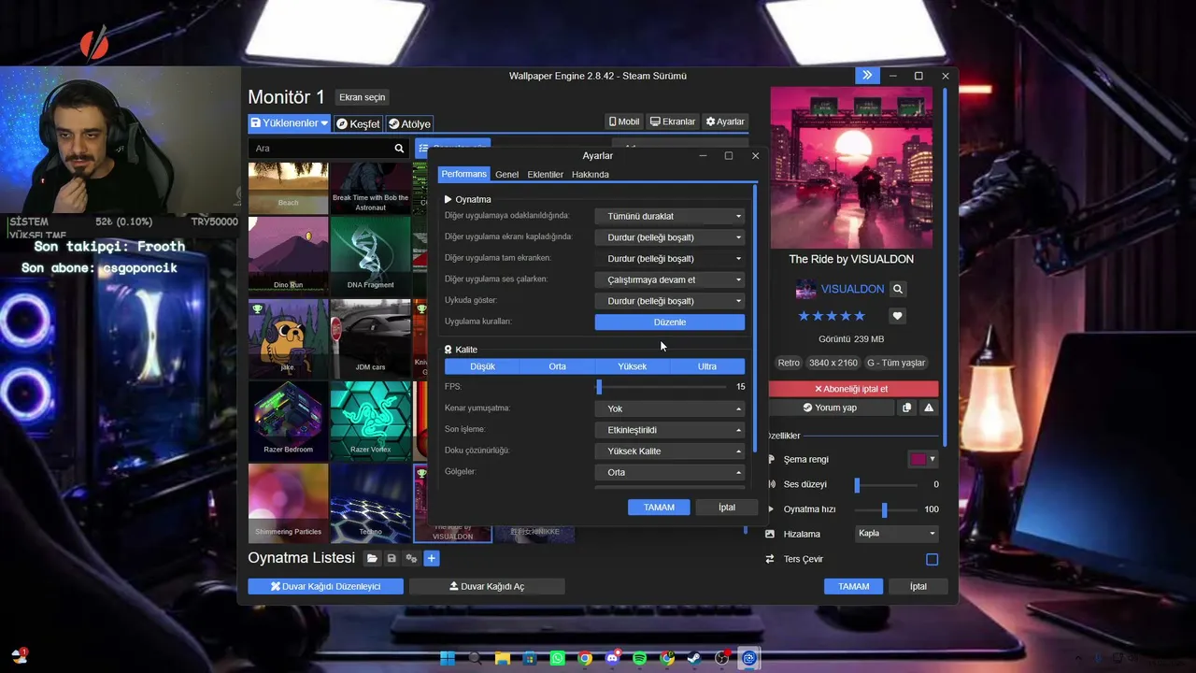Open the Şema rengi color swatch
1196x673 pixels.
(x=923, y=459)
